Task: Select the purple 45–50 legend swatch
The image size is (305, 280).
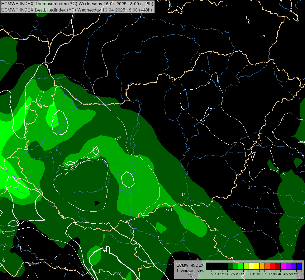Action: [x=288, y=266]
